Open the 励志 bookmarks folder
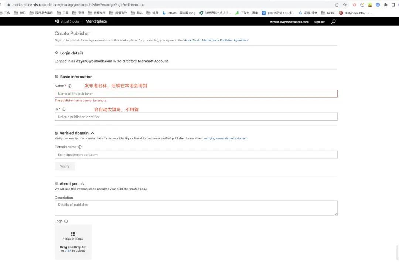 [137, 13]
